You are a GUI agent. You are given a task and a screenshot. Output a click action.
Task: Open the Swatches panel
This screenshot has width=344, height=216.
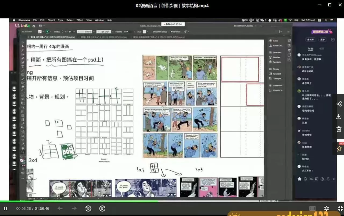pyautogui.click(x=277, y=52)
